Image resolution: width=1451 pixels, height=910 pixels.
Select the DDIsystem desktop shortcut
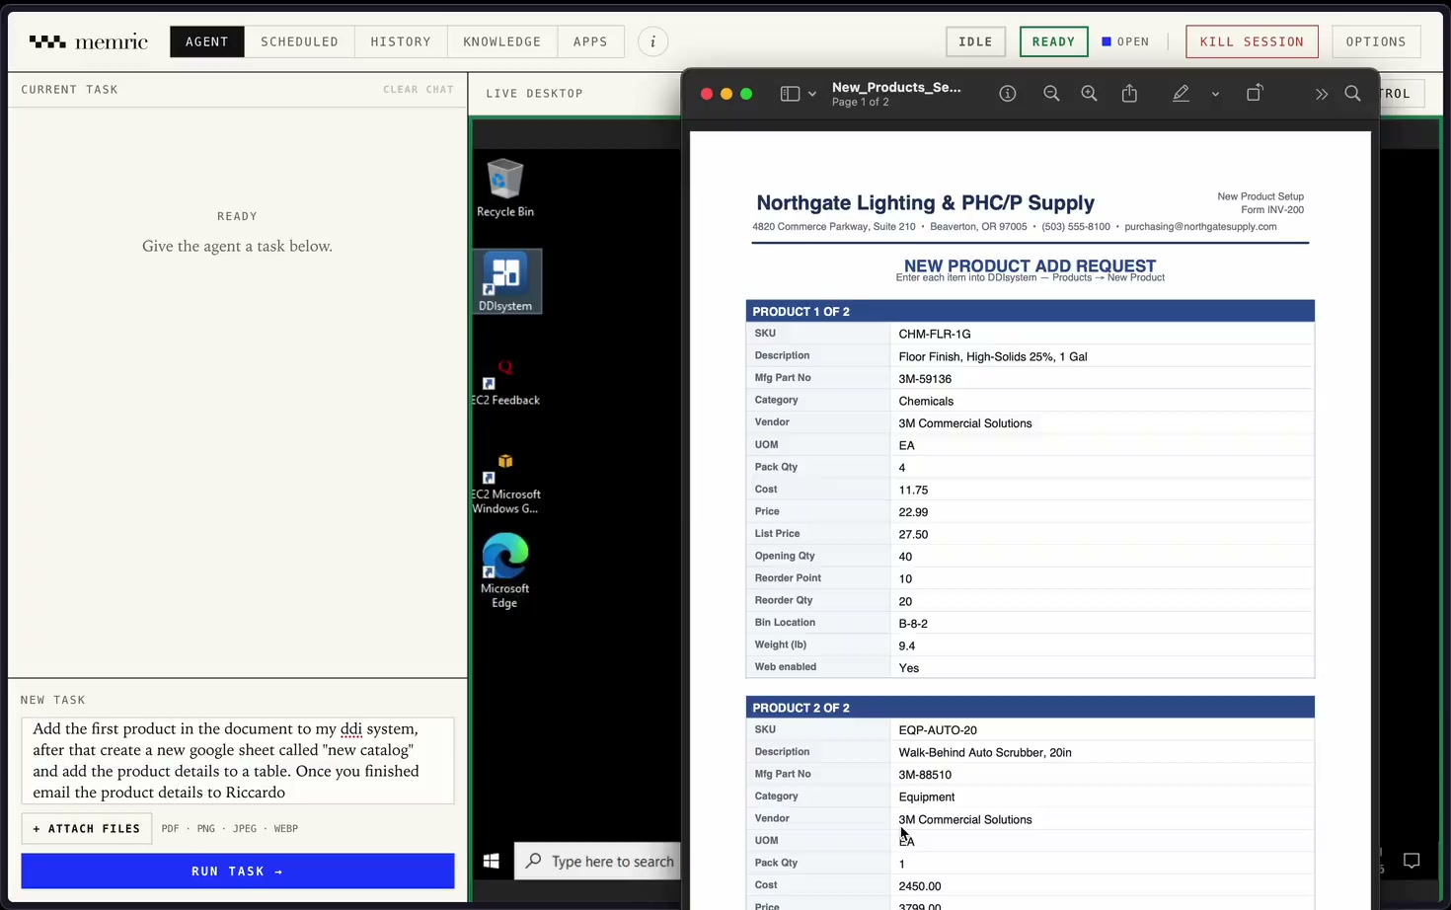point(505,281)
